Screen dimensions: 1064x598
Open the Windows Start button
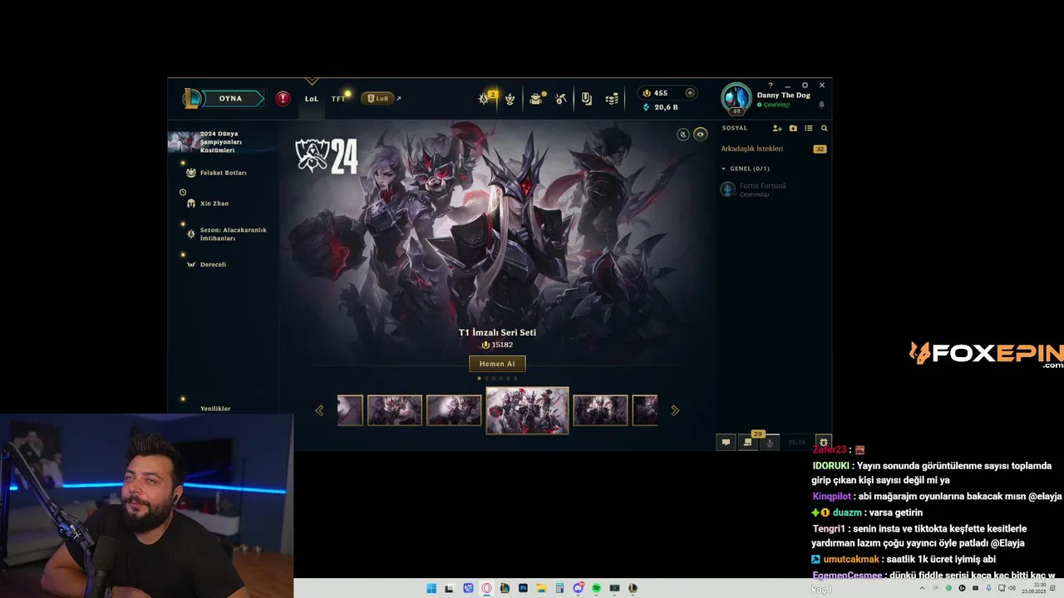point(431,588)
